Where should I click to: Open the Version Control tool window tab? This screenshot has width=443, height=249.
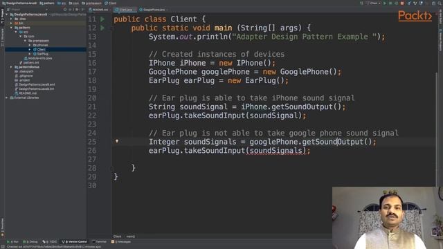(74, 242)
